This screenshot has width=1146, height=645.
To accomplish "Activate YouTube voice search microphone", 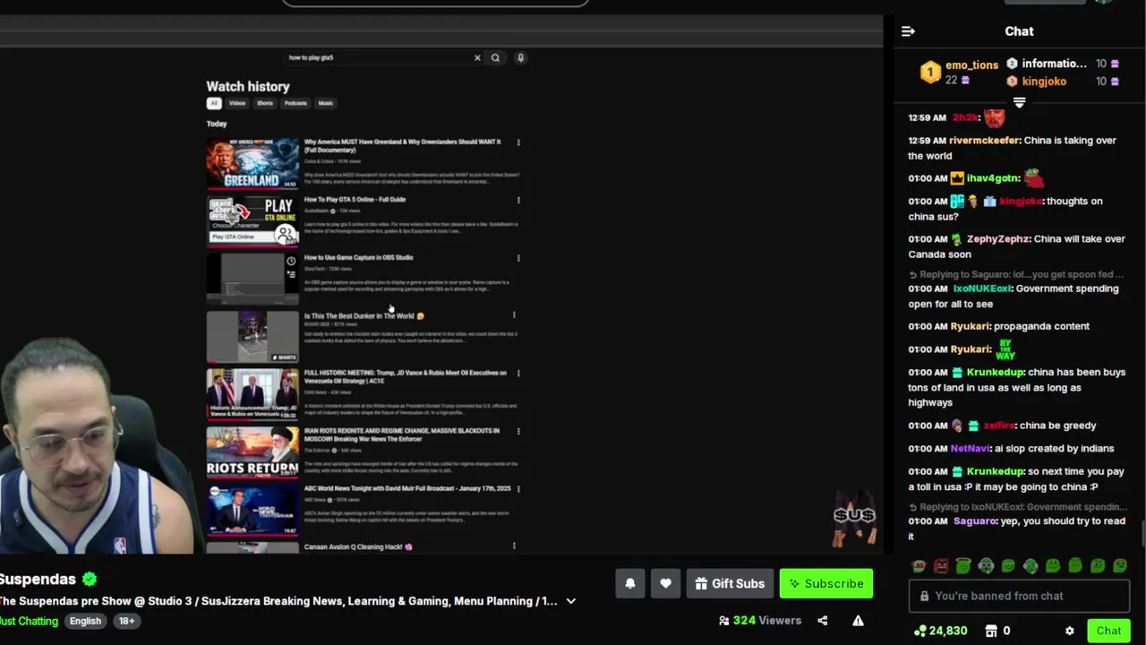I will 520,57.
